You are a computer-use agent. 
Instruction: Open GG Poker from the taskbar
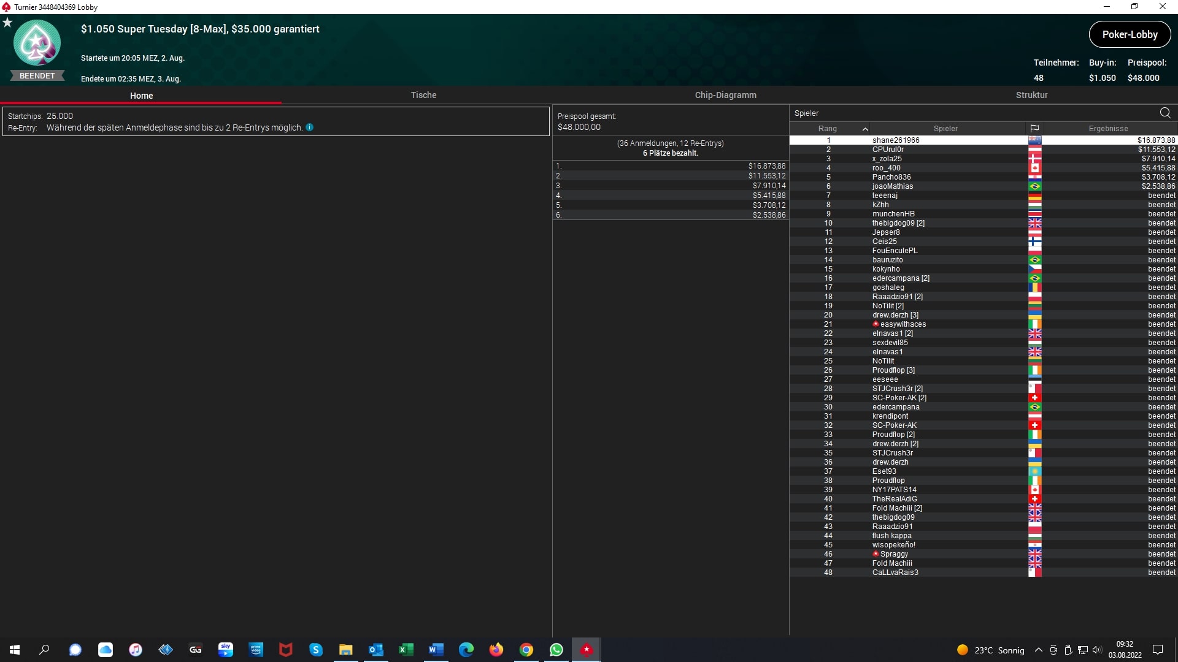(196, 650)
